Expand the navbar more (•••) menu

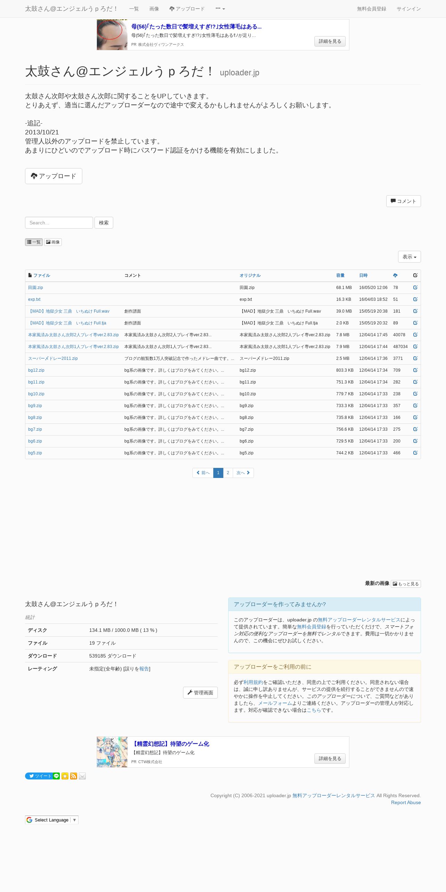point(220,9)
